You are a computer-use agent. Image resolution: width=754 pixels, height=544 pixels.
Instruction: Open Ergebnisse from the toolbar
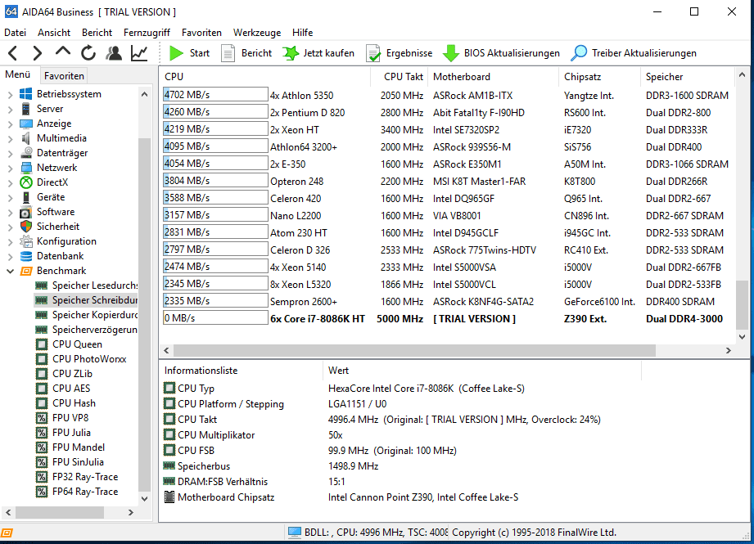pos(400,53)
